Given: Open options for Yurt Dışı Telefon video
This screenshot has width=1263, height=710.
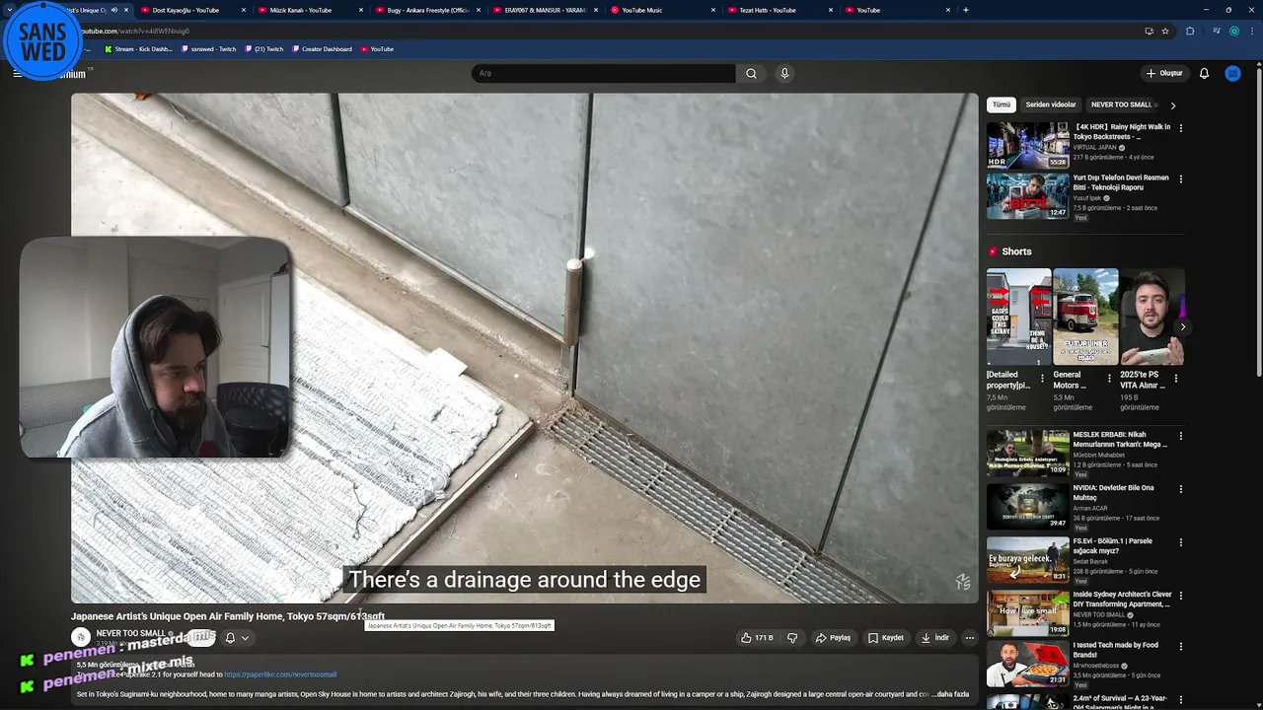Looking at the screenshot, I should click(1181, 179).
